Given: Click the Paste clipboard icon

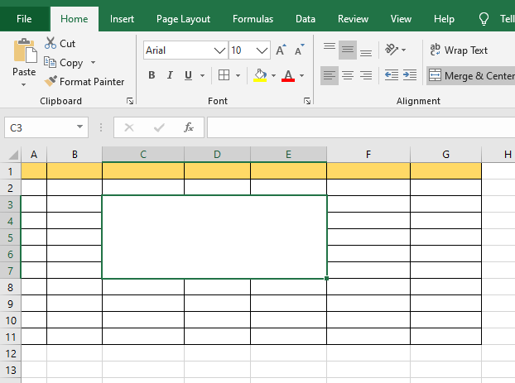Looking at the screenshot, I should coord(24,52).
